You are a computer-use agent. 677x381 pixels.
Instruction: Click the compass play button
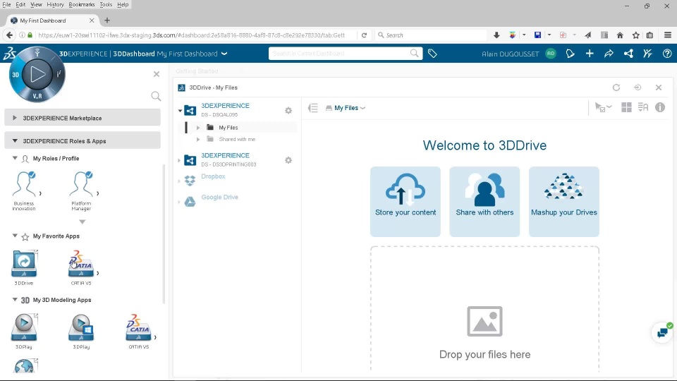point(37,74)
